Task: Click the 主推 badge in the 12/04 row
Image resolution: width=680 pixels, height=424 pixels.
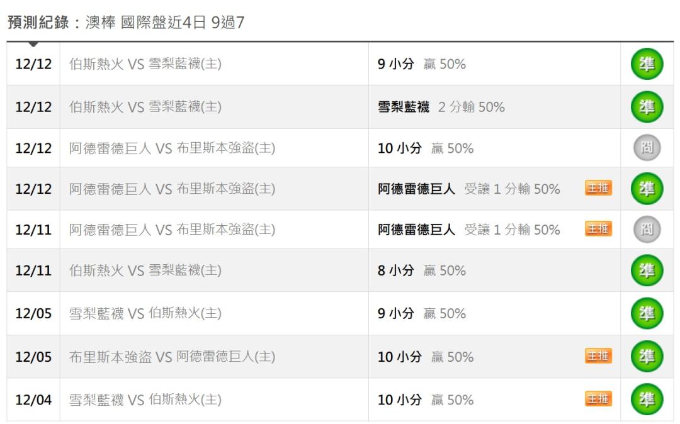Action: (598, 399)
